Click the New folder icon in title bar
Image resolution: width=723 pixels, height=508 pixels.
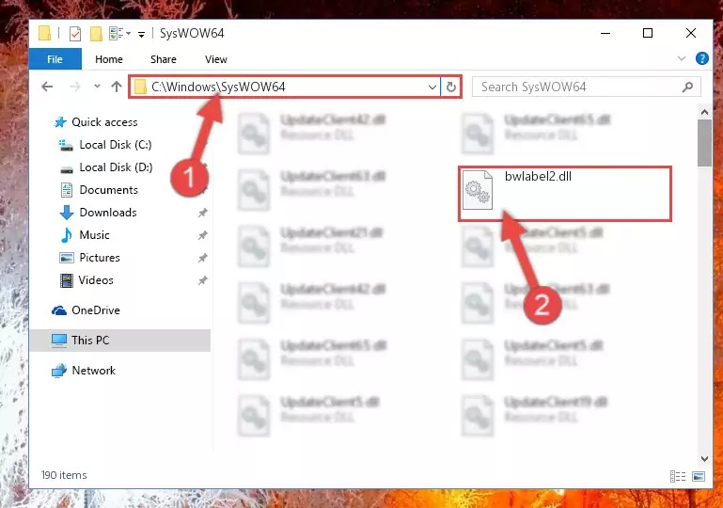[x=96, y=34]
